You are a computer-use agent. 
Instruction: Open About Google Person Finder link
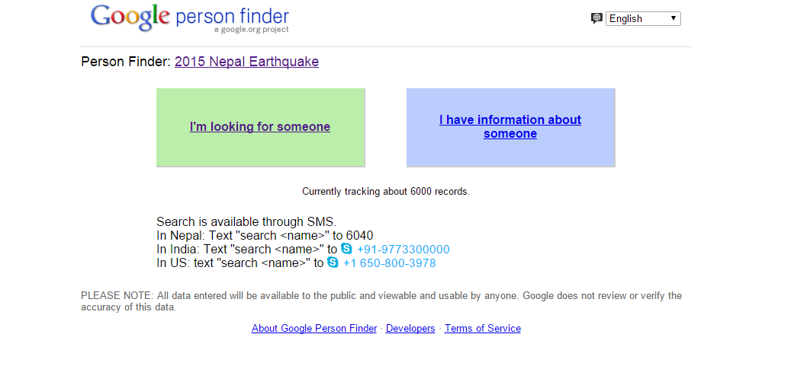pos(314,328)
